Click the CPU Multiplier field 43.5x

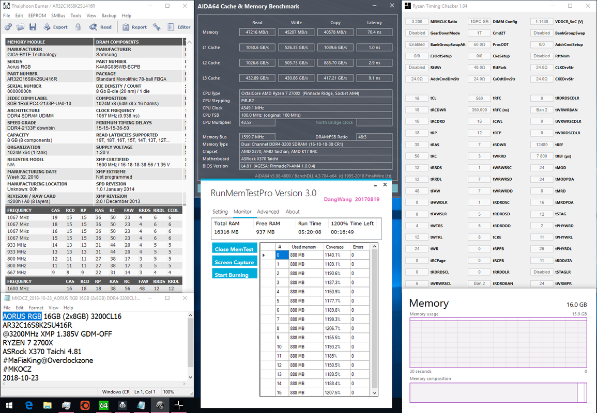tap(257, 122)
